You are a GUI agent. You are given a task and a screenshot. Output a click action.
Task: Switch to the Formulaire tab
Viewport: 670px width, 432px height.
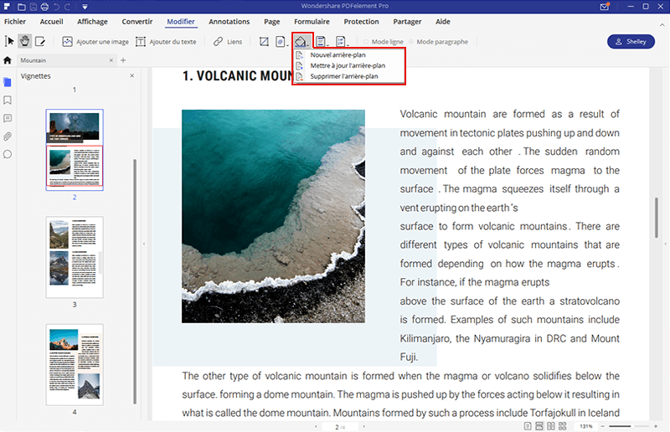[312, 22]
